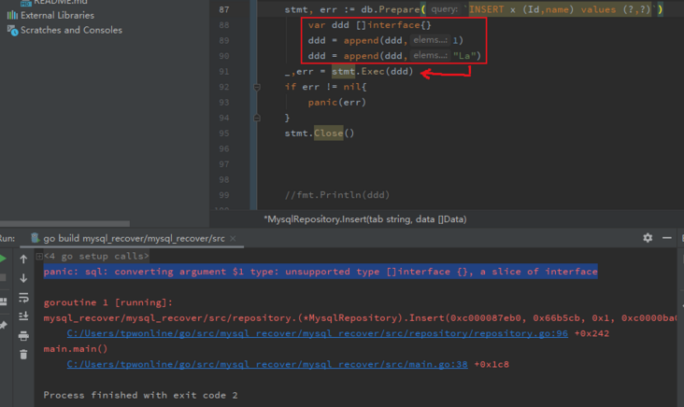Click the panic(err) call on line 93
The width and height of the screenshot is (684, 407).
click(x=336, y=103)
